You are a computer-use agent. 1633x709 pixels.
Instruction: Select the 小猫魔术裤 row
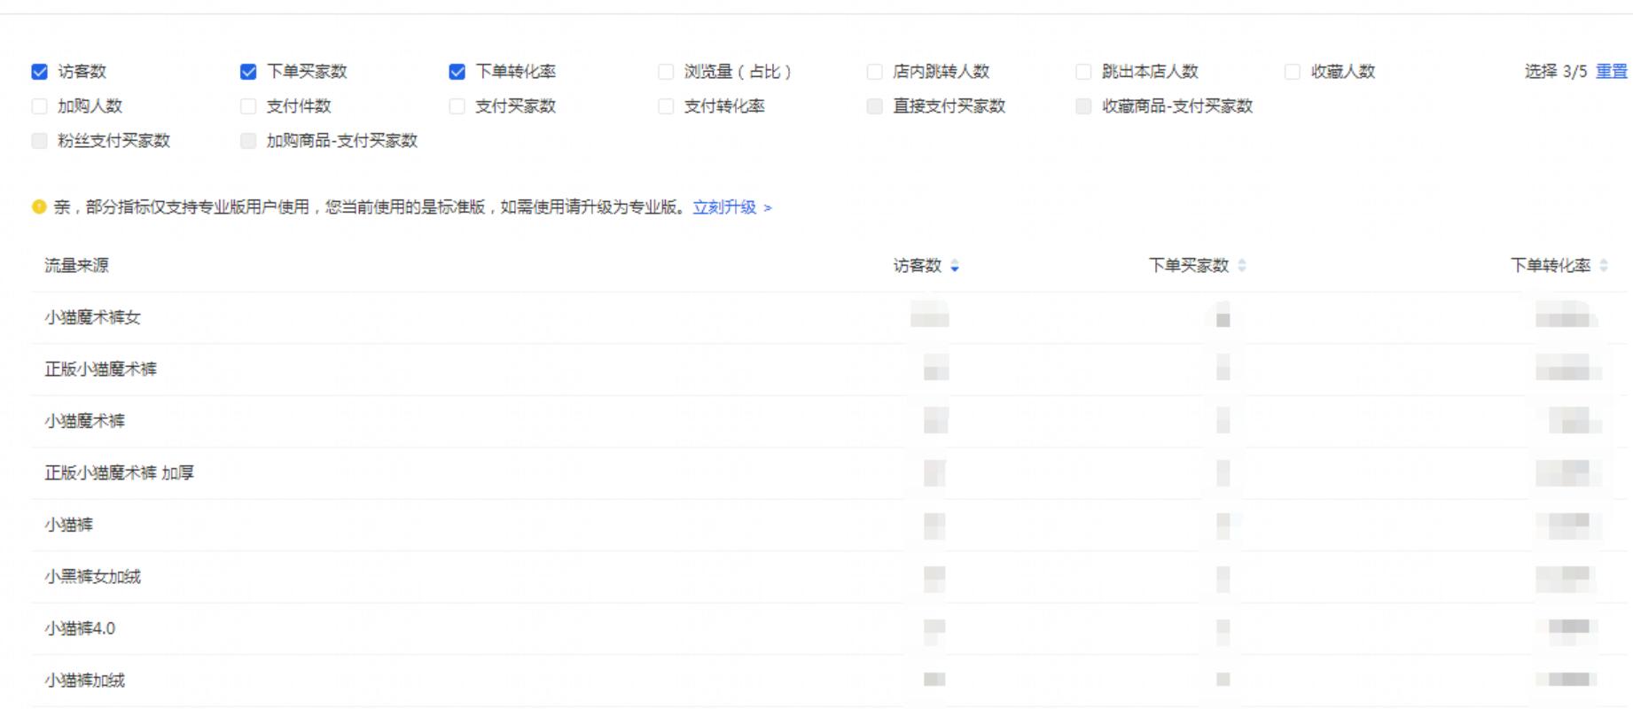point(830,422)
